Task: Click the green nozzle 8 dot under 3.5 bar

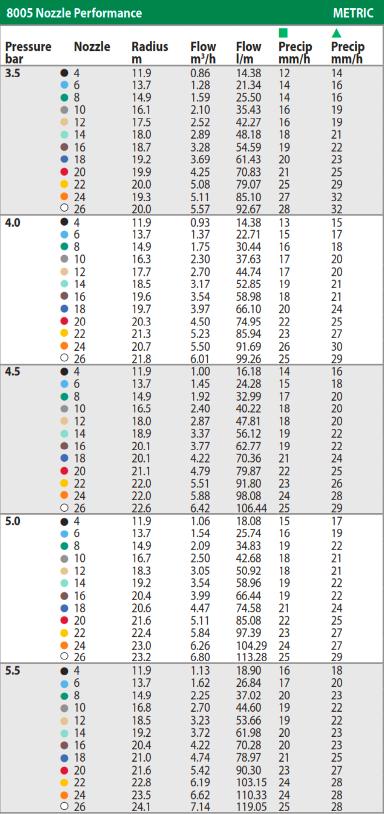Action: [x=64, y=98]
